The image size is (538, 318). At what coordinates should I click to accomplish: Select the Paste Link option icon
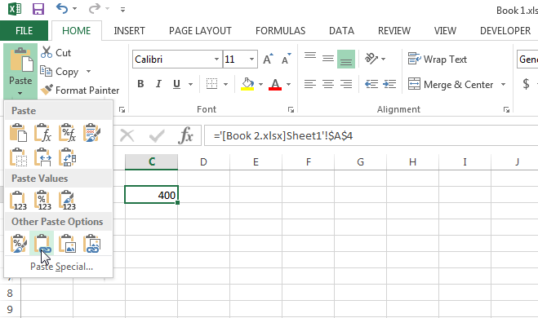pos(42,243)
